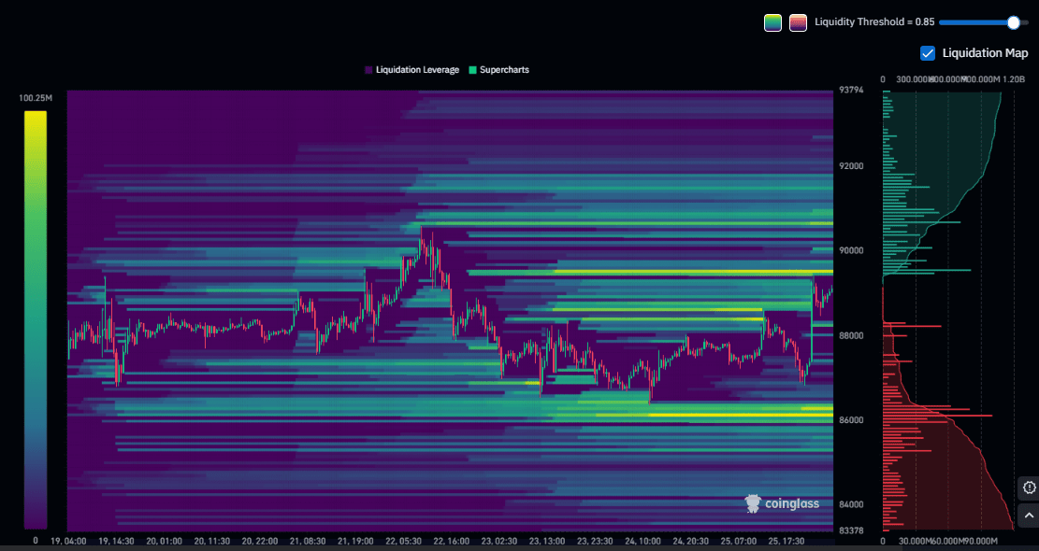Select the green-yellow heatmap color scheme swatch

pyautogui.click(x=772, y=22)
